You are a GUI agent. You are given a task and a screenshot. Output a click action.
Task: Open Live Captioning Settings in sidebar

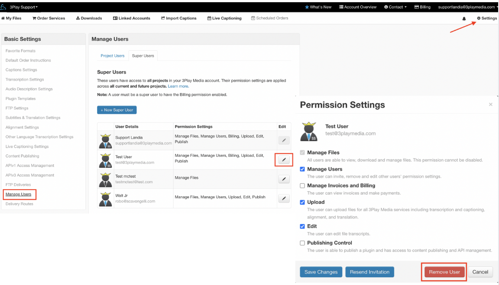[x=27, y=147]
